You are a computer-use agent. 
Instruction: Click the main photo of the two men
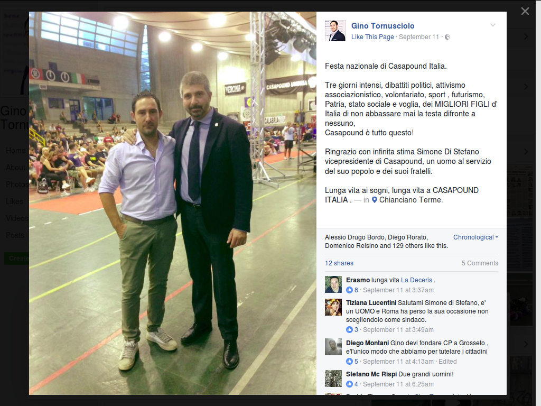pyautogui.click(x=173, y=204)
